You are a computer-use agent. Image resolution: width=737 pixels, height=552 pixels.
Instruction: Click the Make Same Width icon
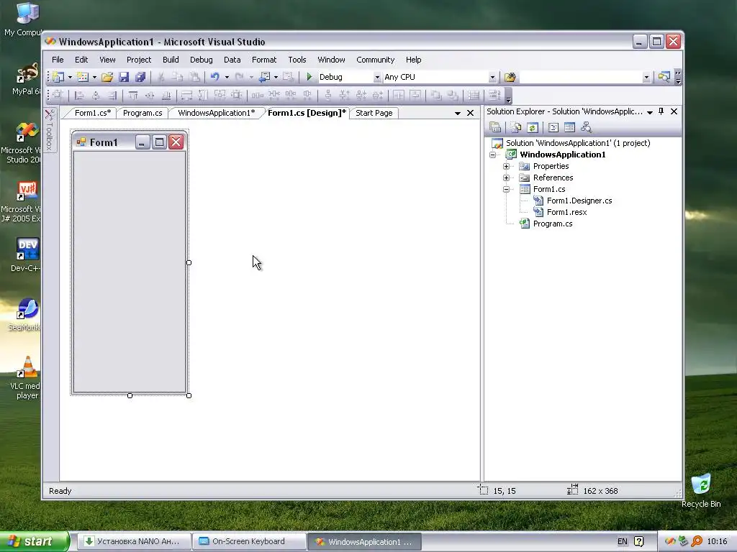186,96
